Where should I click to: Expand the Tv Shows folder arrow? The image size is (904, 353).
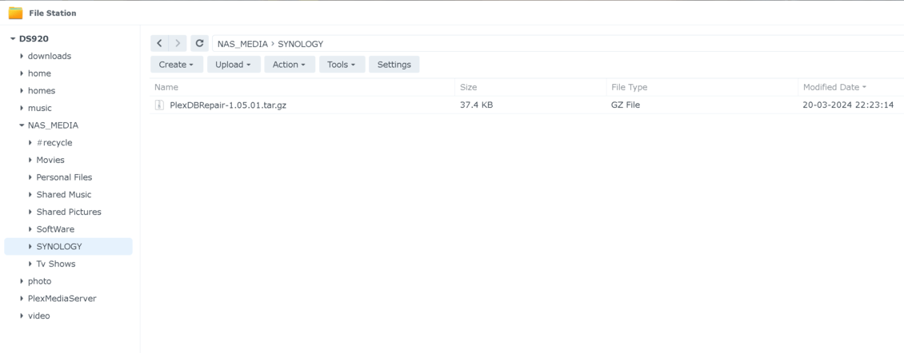(30, 264)
